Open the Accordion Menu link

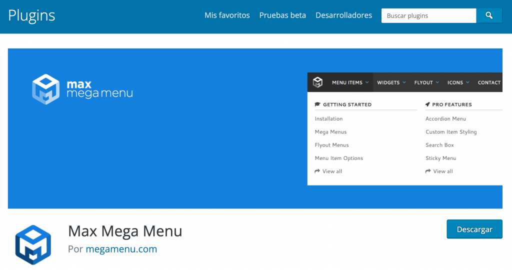point(445,119)
